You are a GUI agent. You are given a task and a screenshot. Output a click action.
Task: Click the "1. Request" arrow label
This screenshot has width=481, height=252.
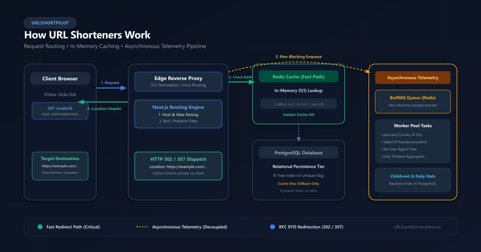tap(110, 82)
